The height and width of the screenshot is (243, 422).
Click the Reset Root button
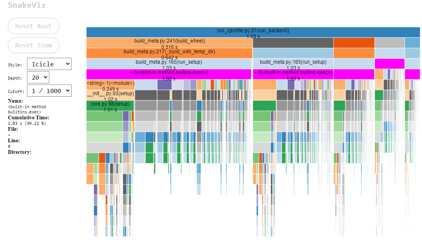tap(33, 26)
